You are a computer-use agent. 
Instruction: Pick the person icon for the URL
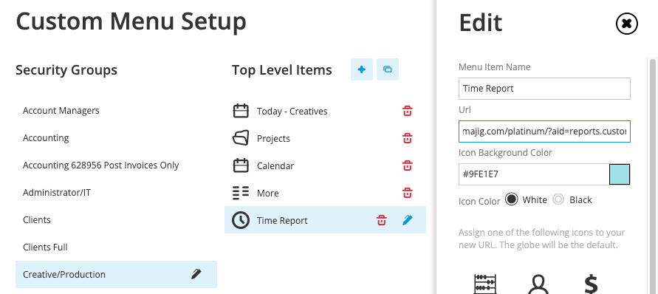(x=538, y=284)
